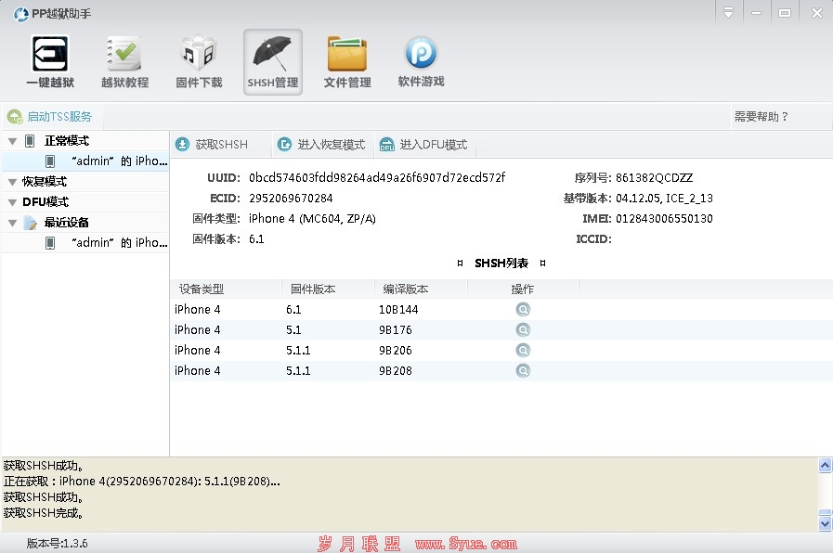Click the green icon beside 启动TSS服务
The image size is (833, 553).
pyautogui.click(x=14, y=116)
